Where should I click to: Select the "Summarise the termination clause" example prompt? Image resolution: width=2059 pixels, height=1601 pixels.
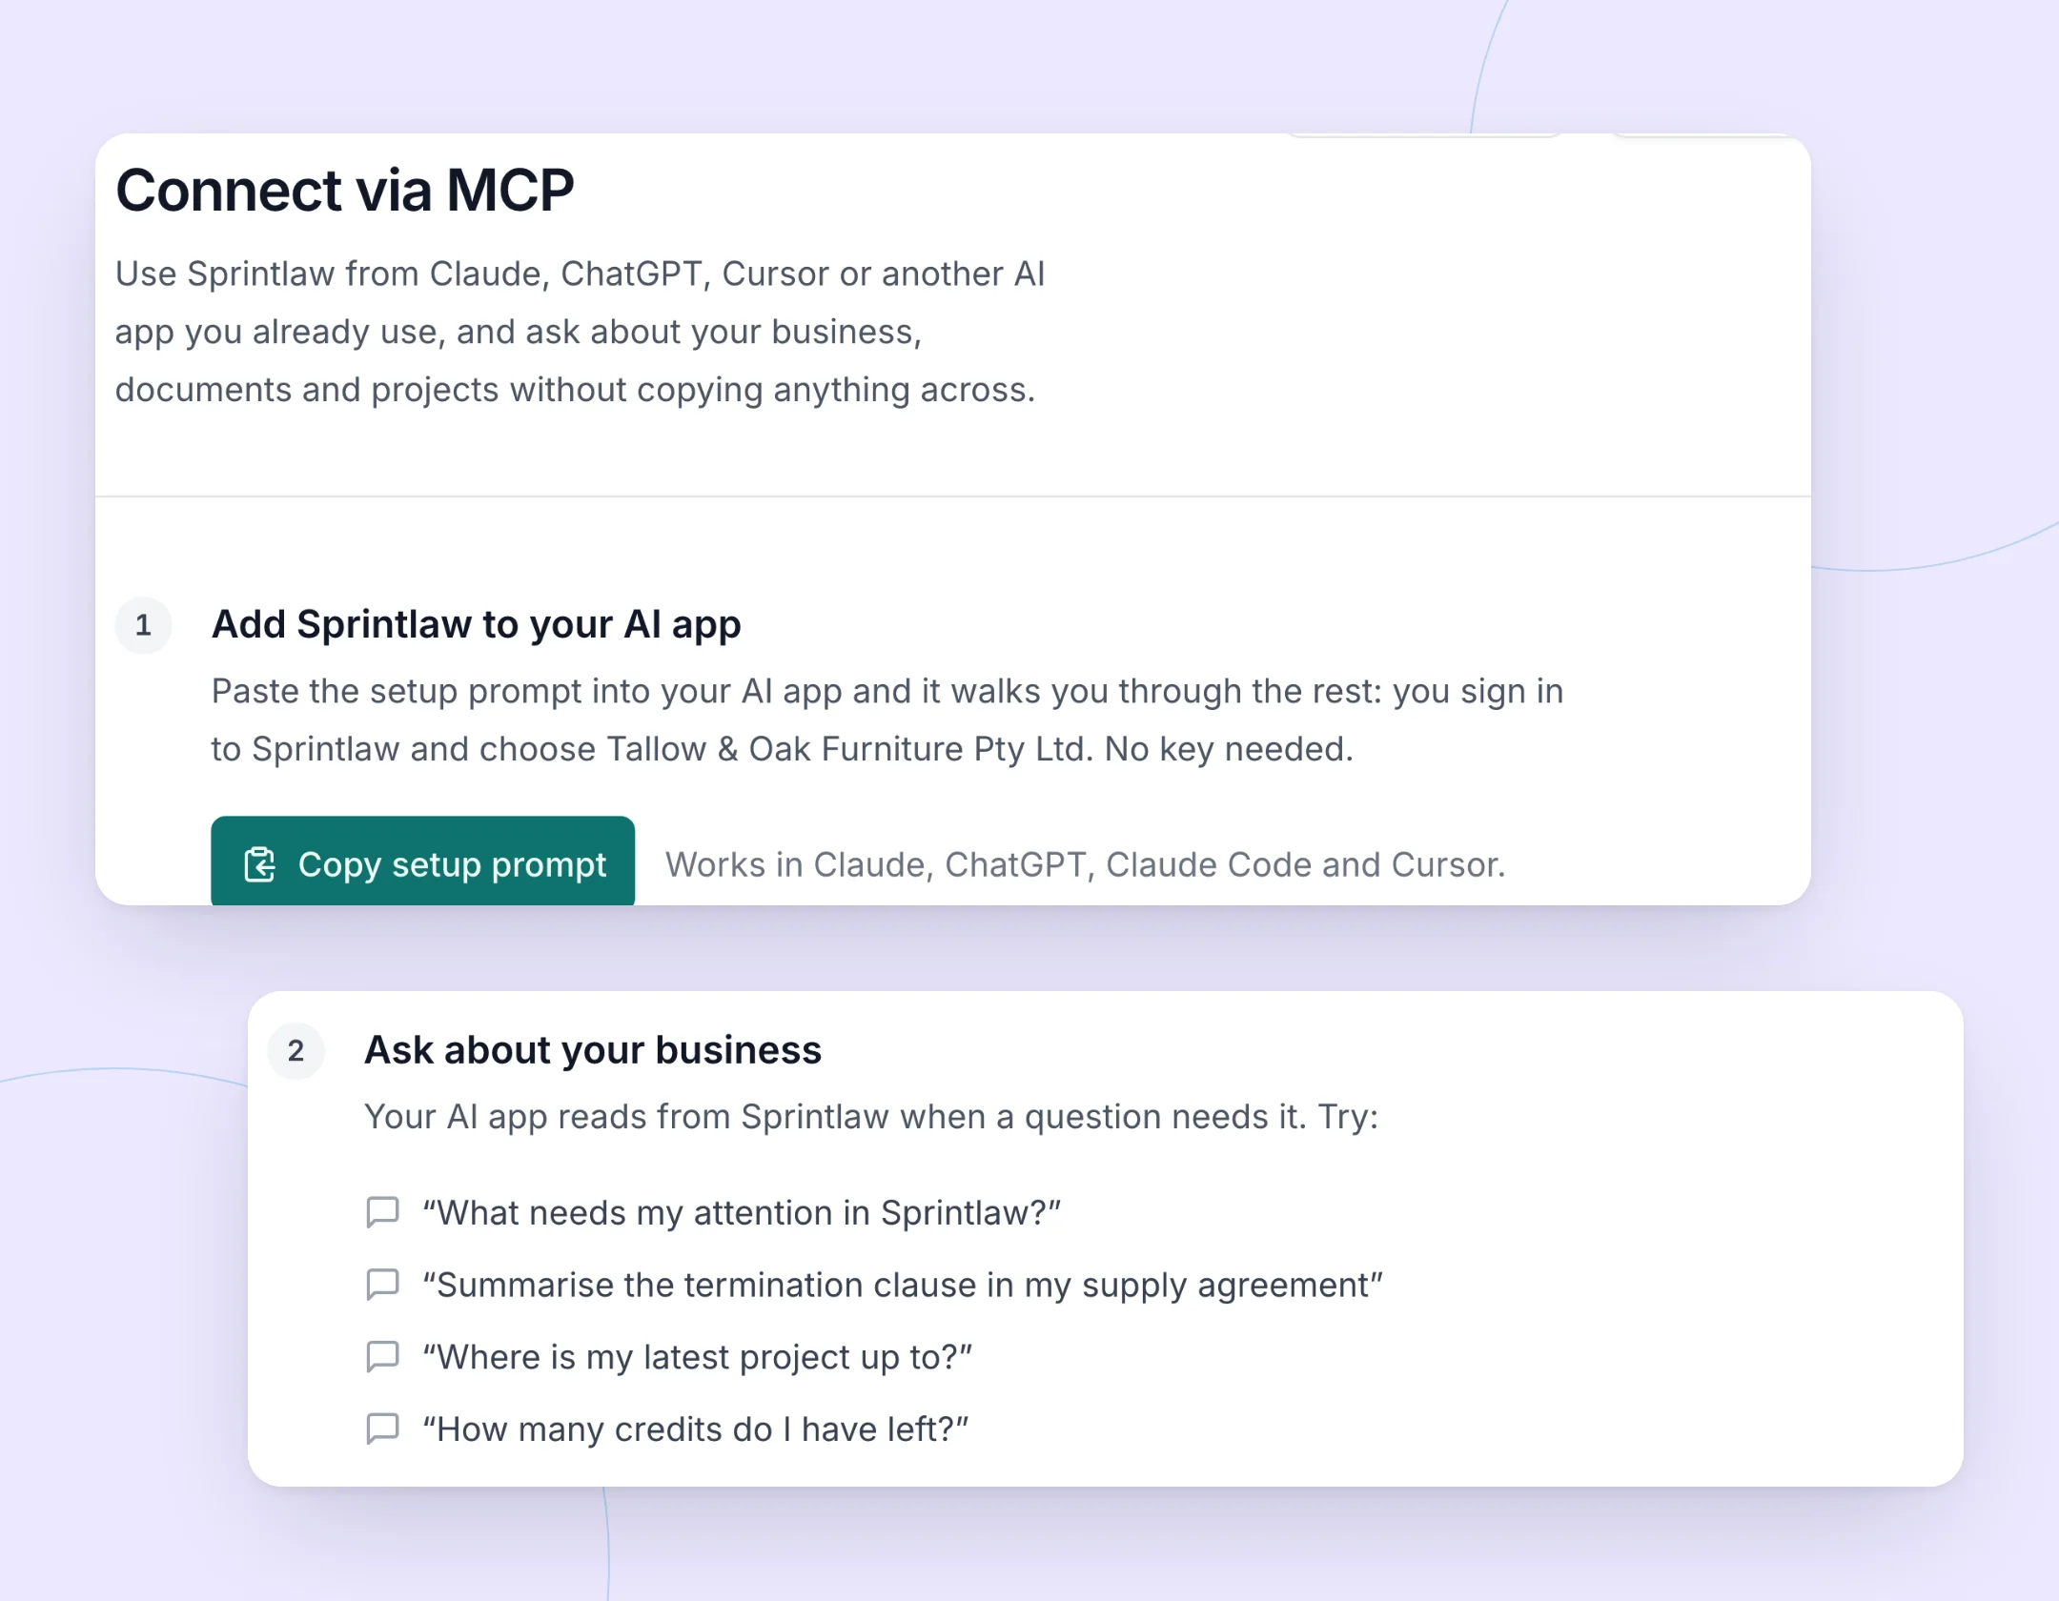coord(903,1285)
